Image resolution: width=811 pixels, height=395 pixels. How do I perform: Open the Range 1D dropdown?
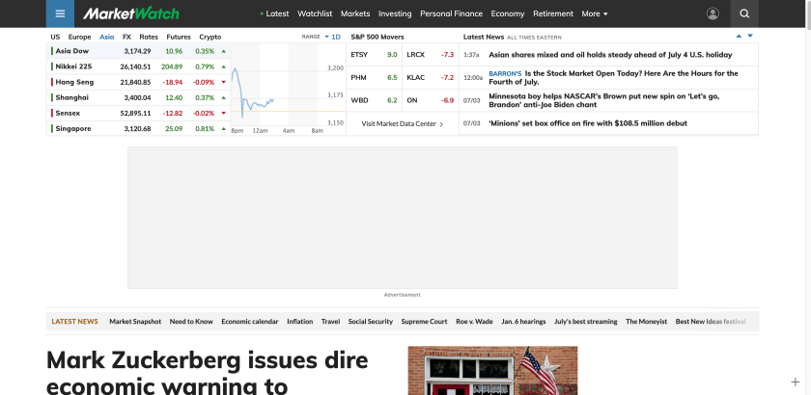[x=332, y=37]
